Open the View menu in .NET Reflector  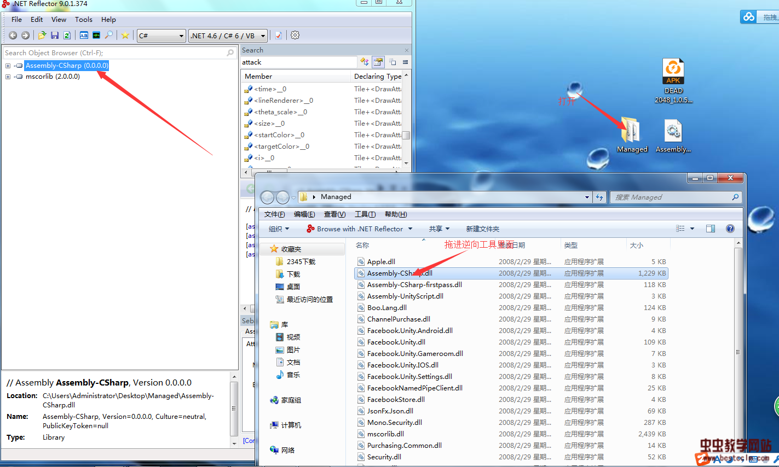pos(59,20)
